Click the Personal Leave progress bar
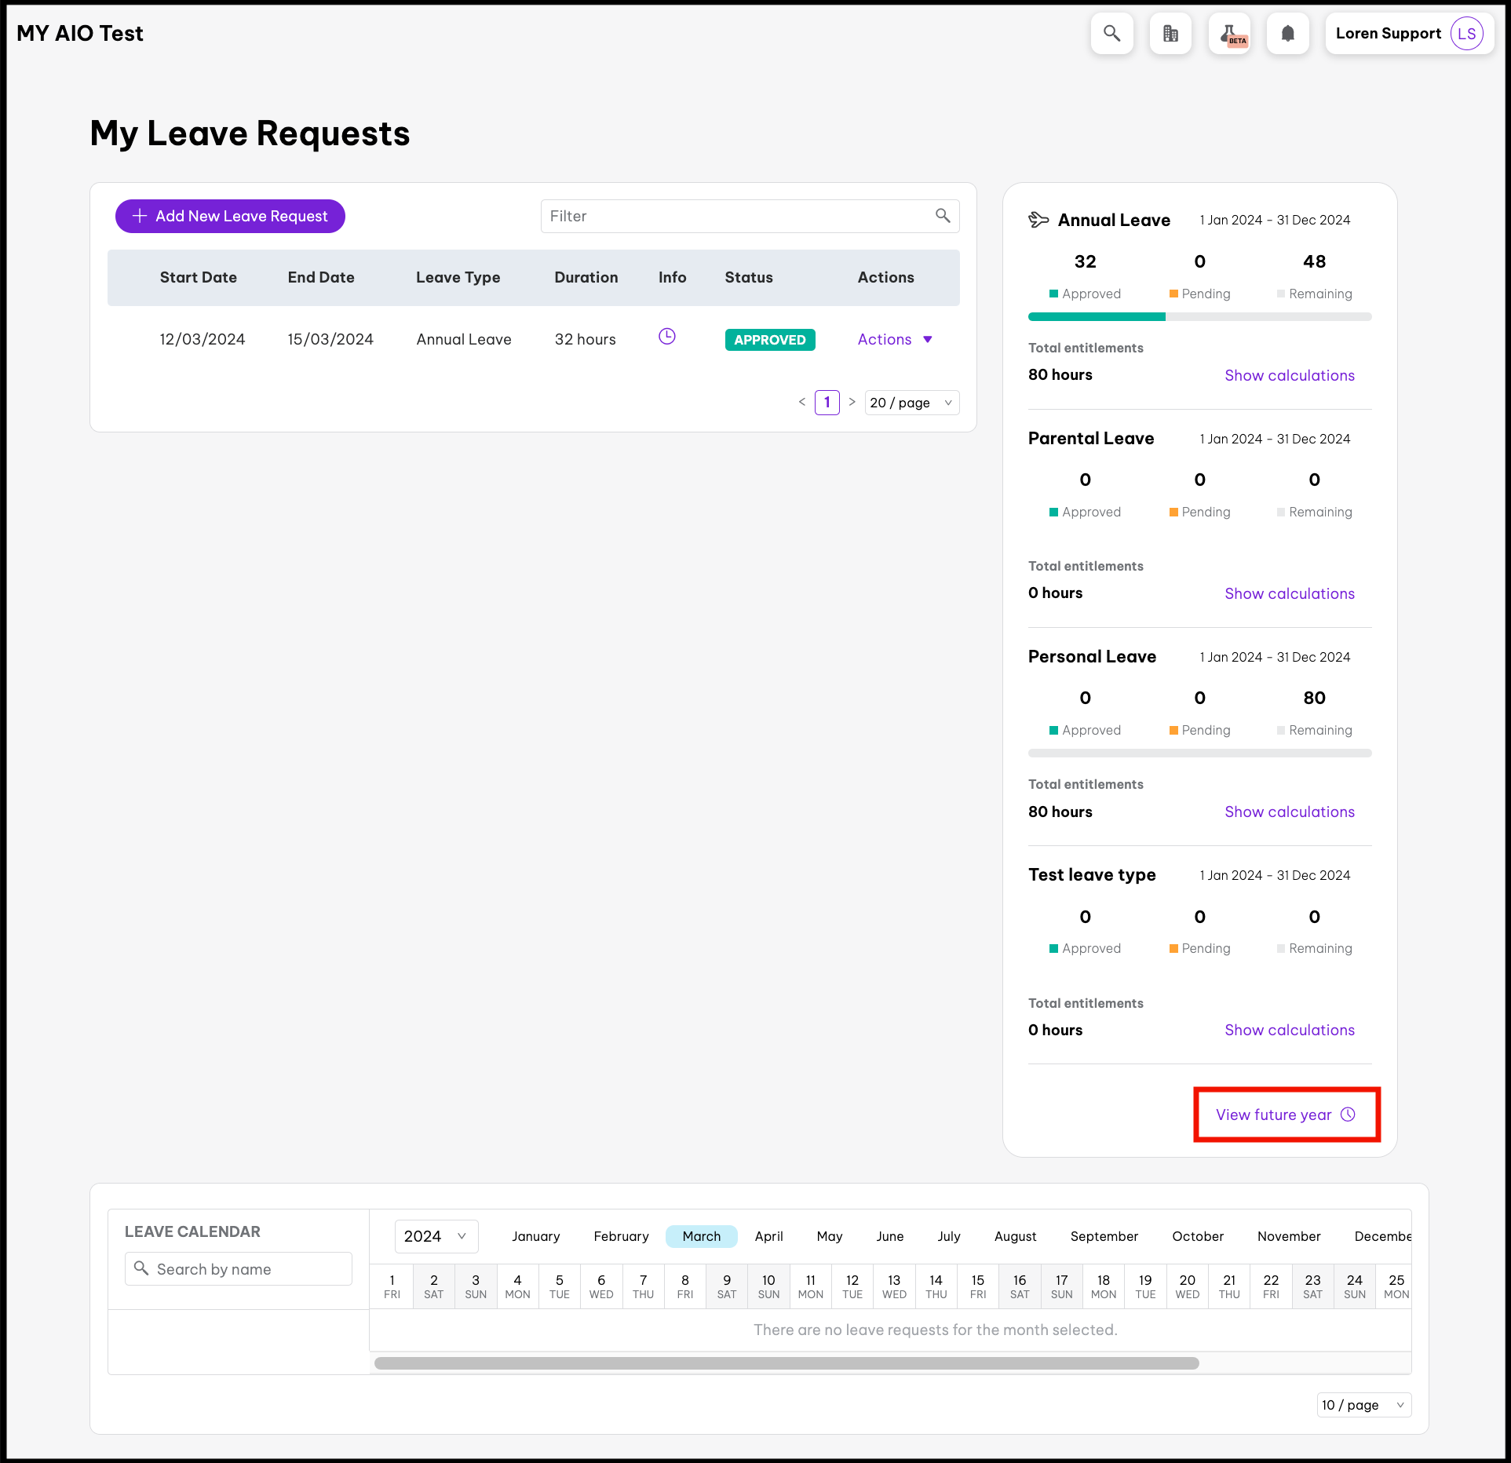1511x1463 pixels. 1199,753
